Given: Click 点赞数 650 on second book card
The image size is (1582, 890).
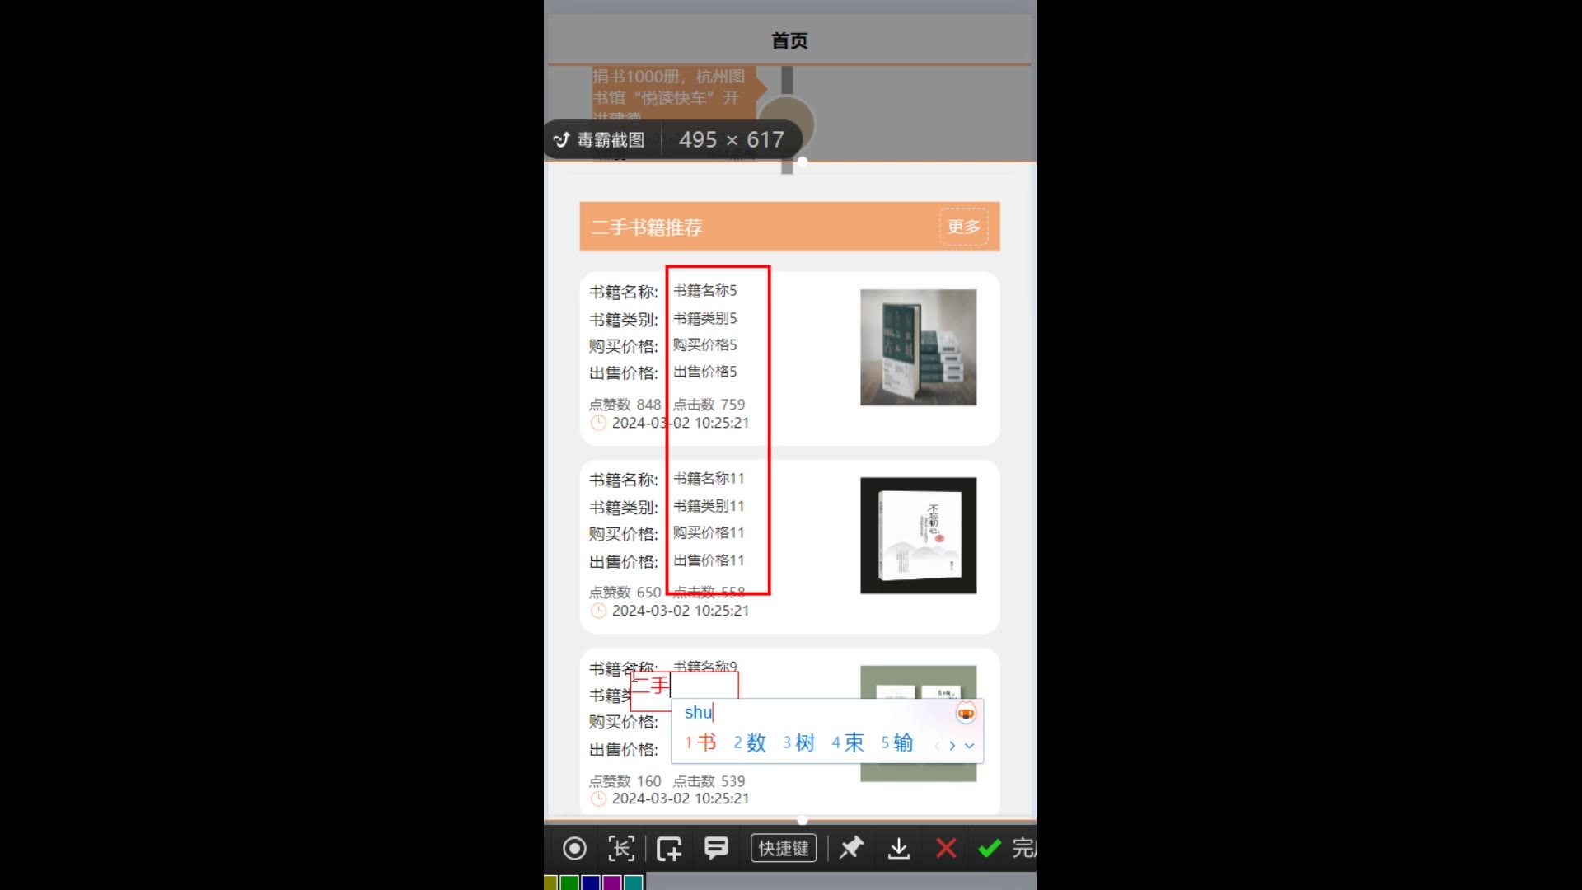Looking at the screenshot, I should coord(625,593).
